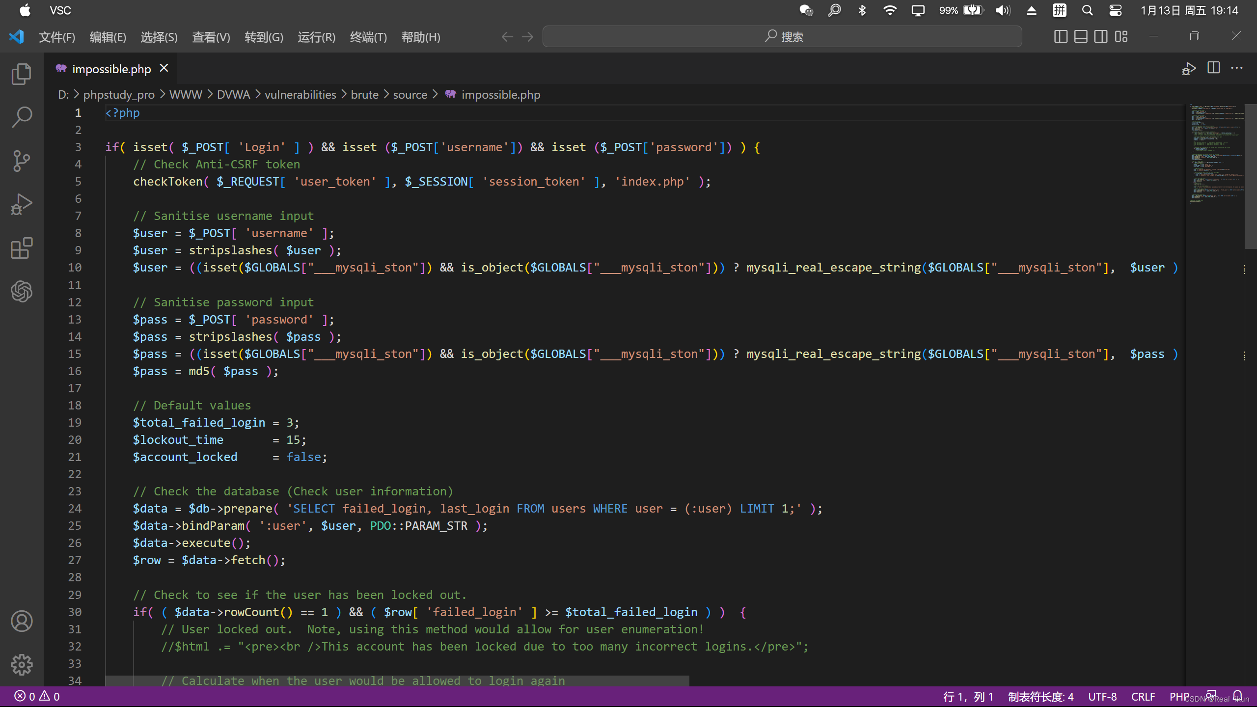Open the Accounts menu icon
This screenshot has width=1257, height=707.
[x=22, y=622]
